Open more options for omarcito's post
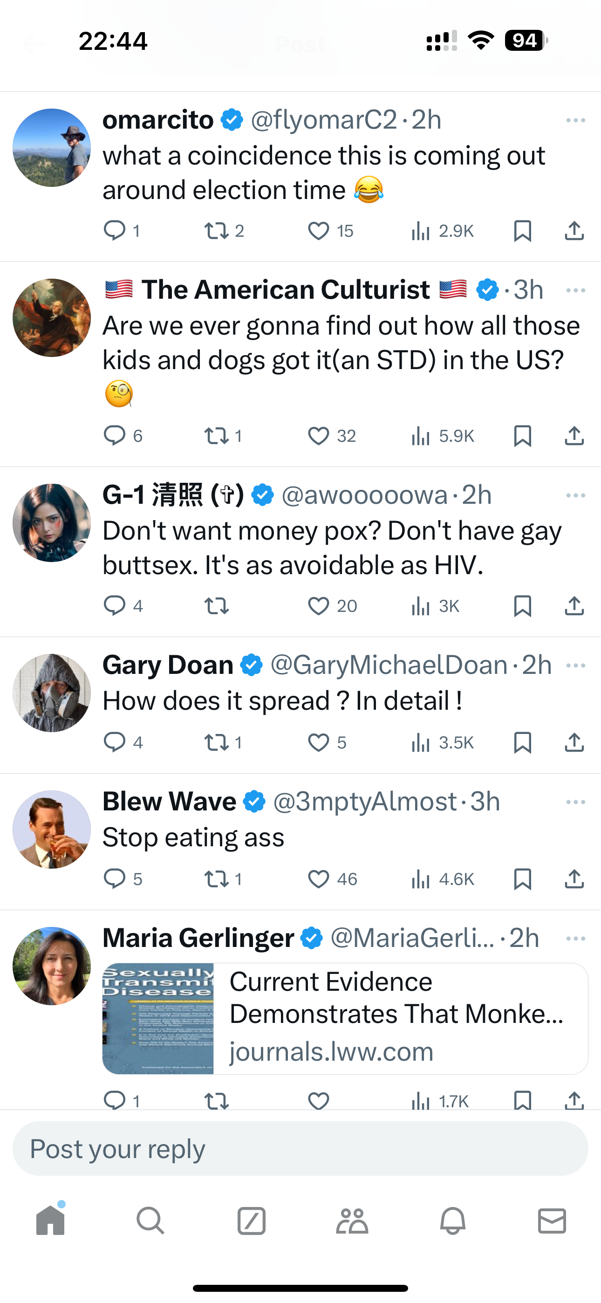 pos(576,120)
